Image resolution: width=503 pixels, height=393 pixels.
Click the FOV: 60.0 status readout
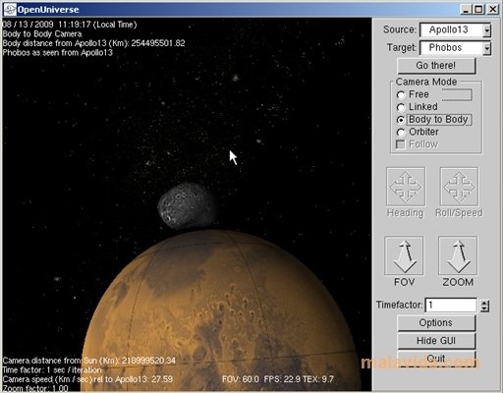point(241,379)
